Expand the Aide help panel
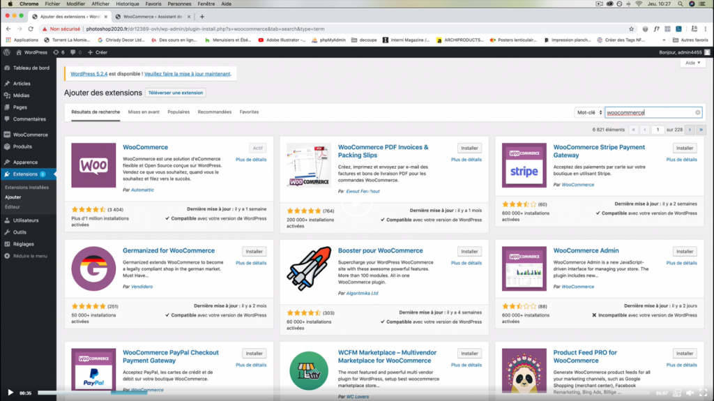The image size is (714, 401). pos(693,63)
